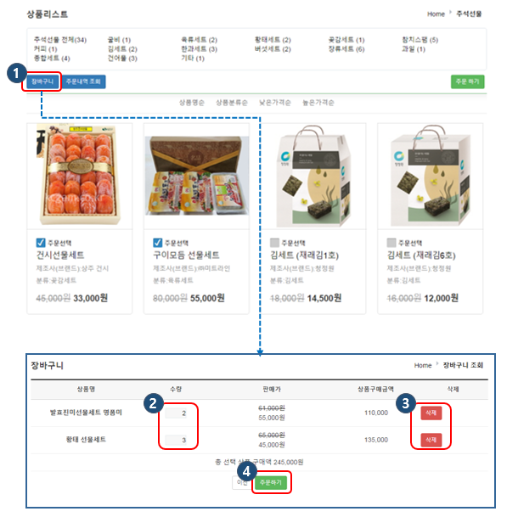This screenshot has width=518, height=517.
Task: Open the 장바구니 cart button
Action: click(x=42, y=81)
